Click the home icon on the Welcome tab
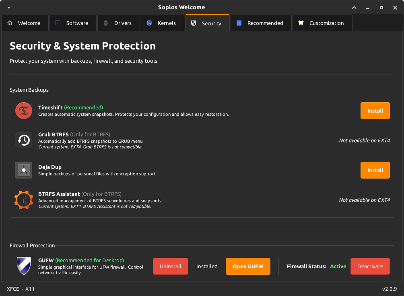This screenshot has height=296, width=404. pyautogui.click(x=10, y=23)
